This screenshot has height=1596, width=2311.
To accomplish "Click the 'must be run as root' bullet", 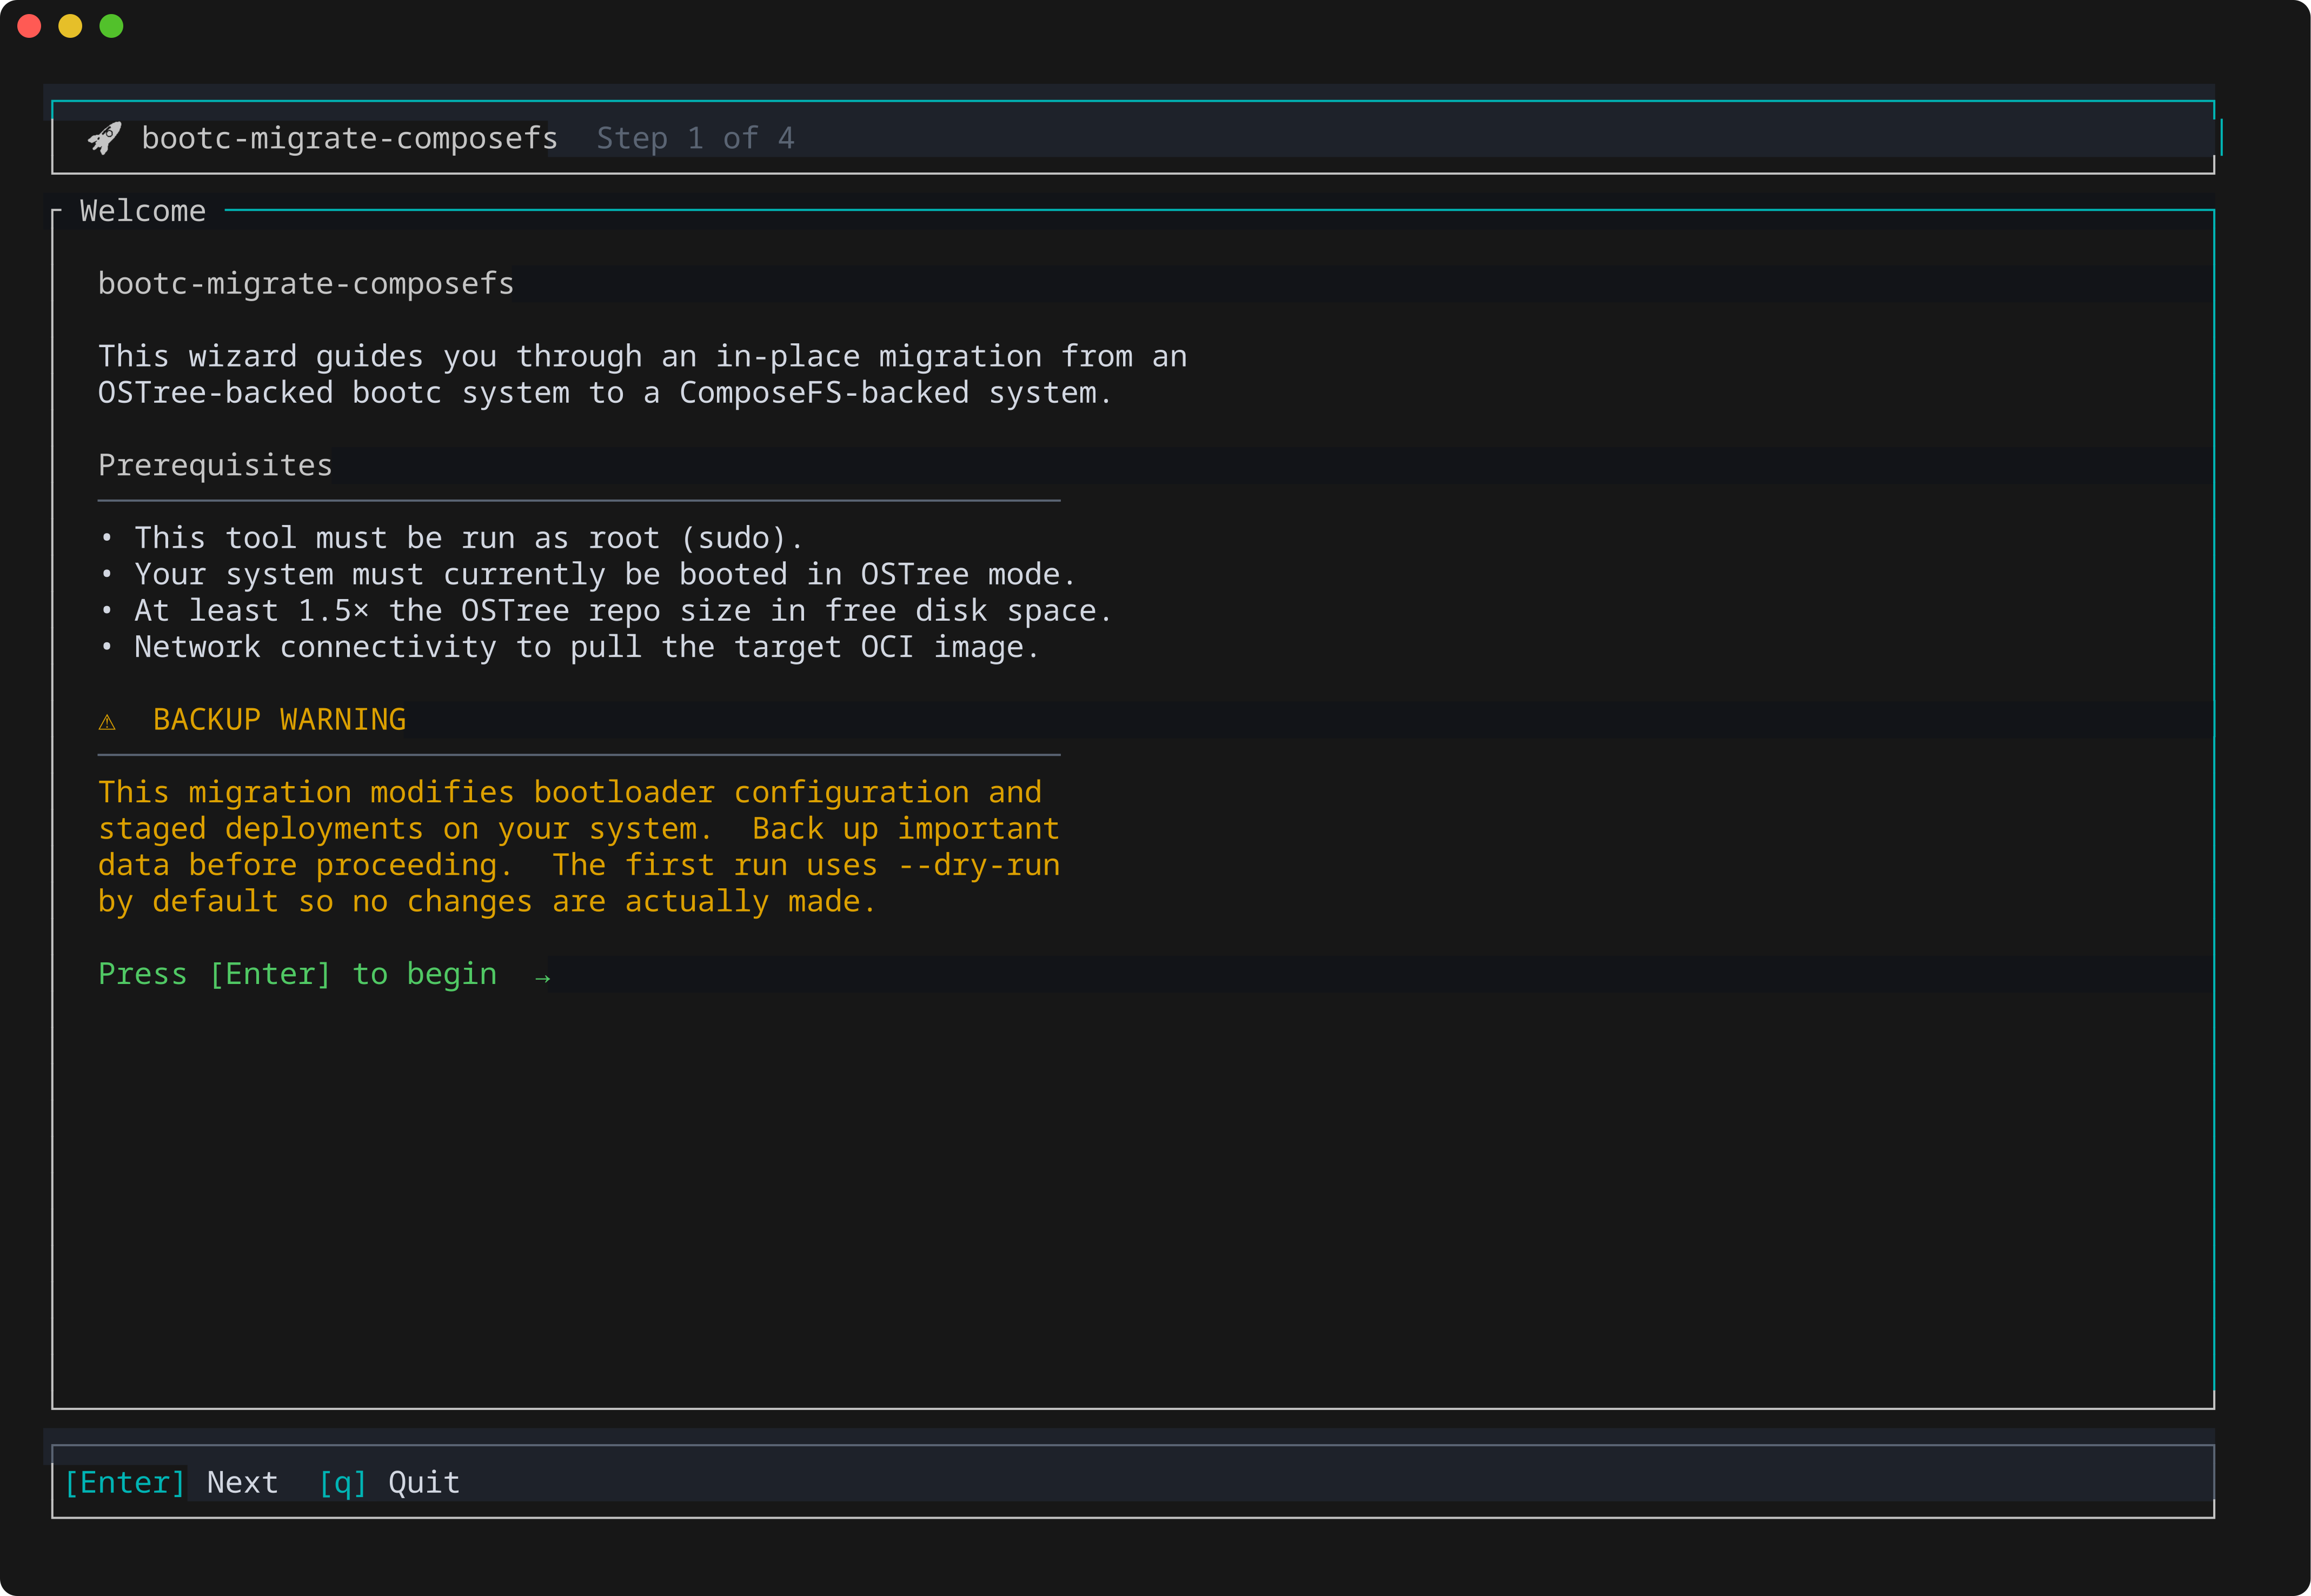I will pyautogui.click(x=451, y=538).
